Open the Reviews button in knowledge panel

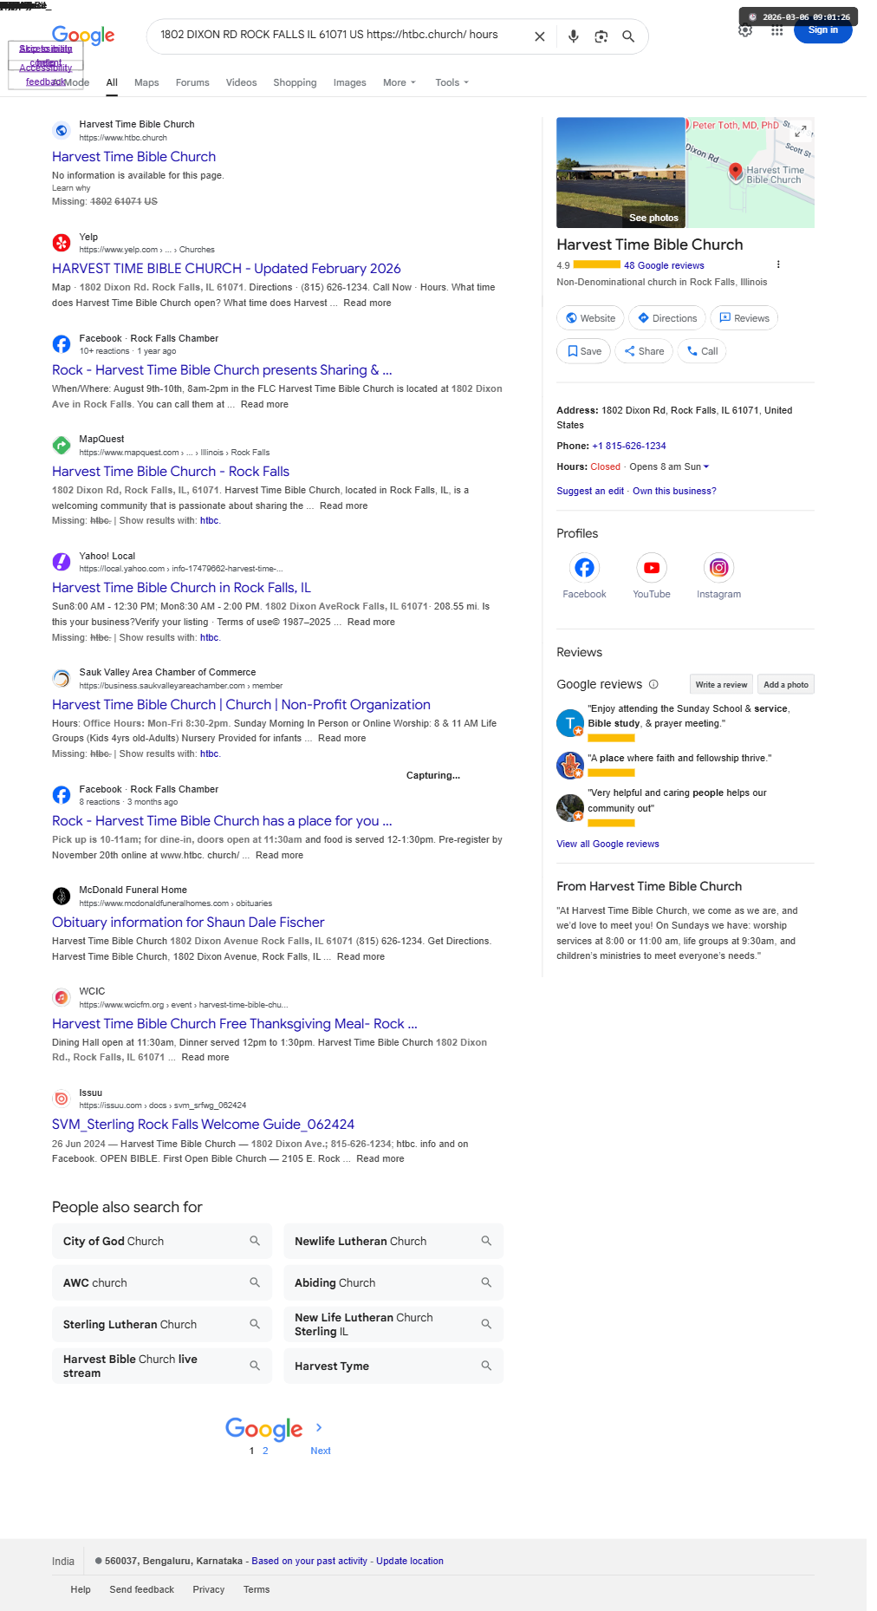click(744, 318)
